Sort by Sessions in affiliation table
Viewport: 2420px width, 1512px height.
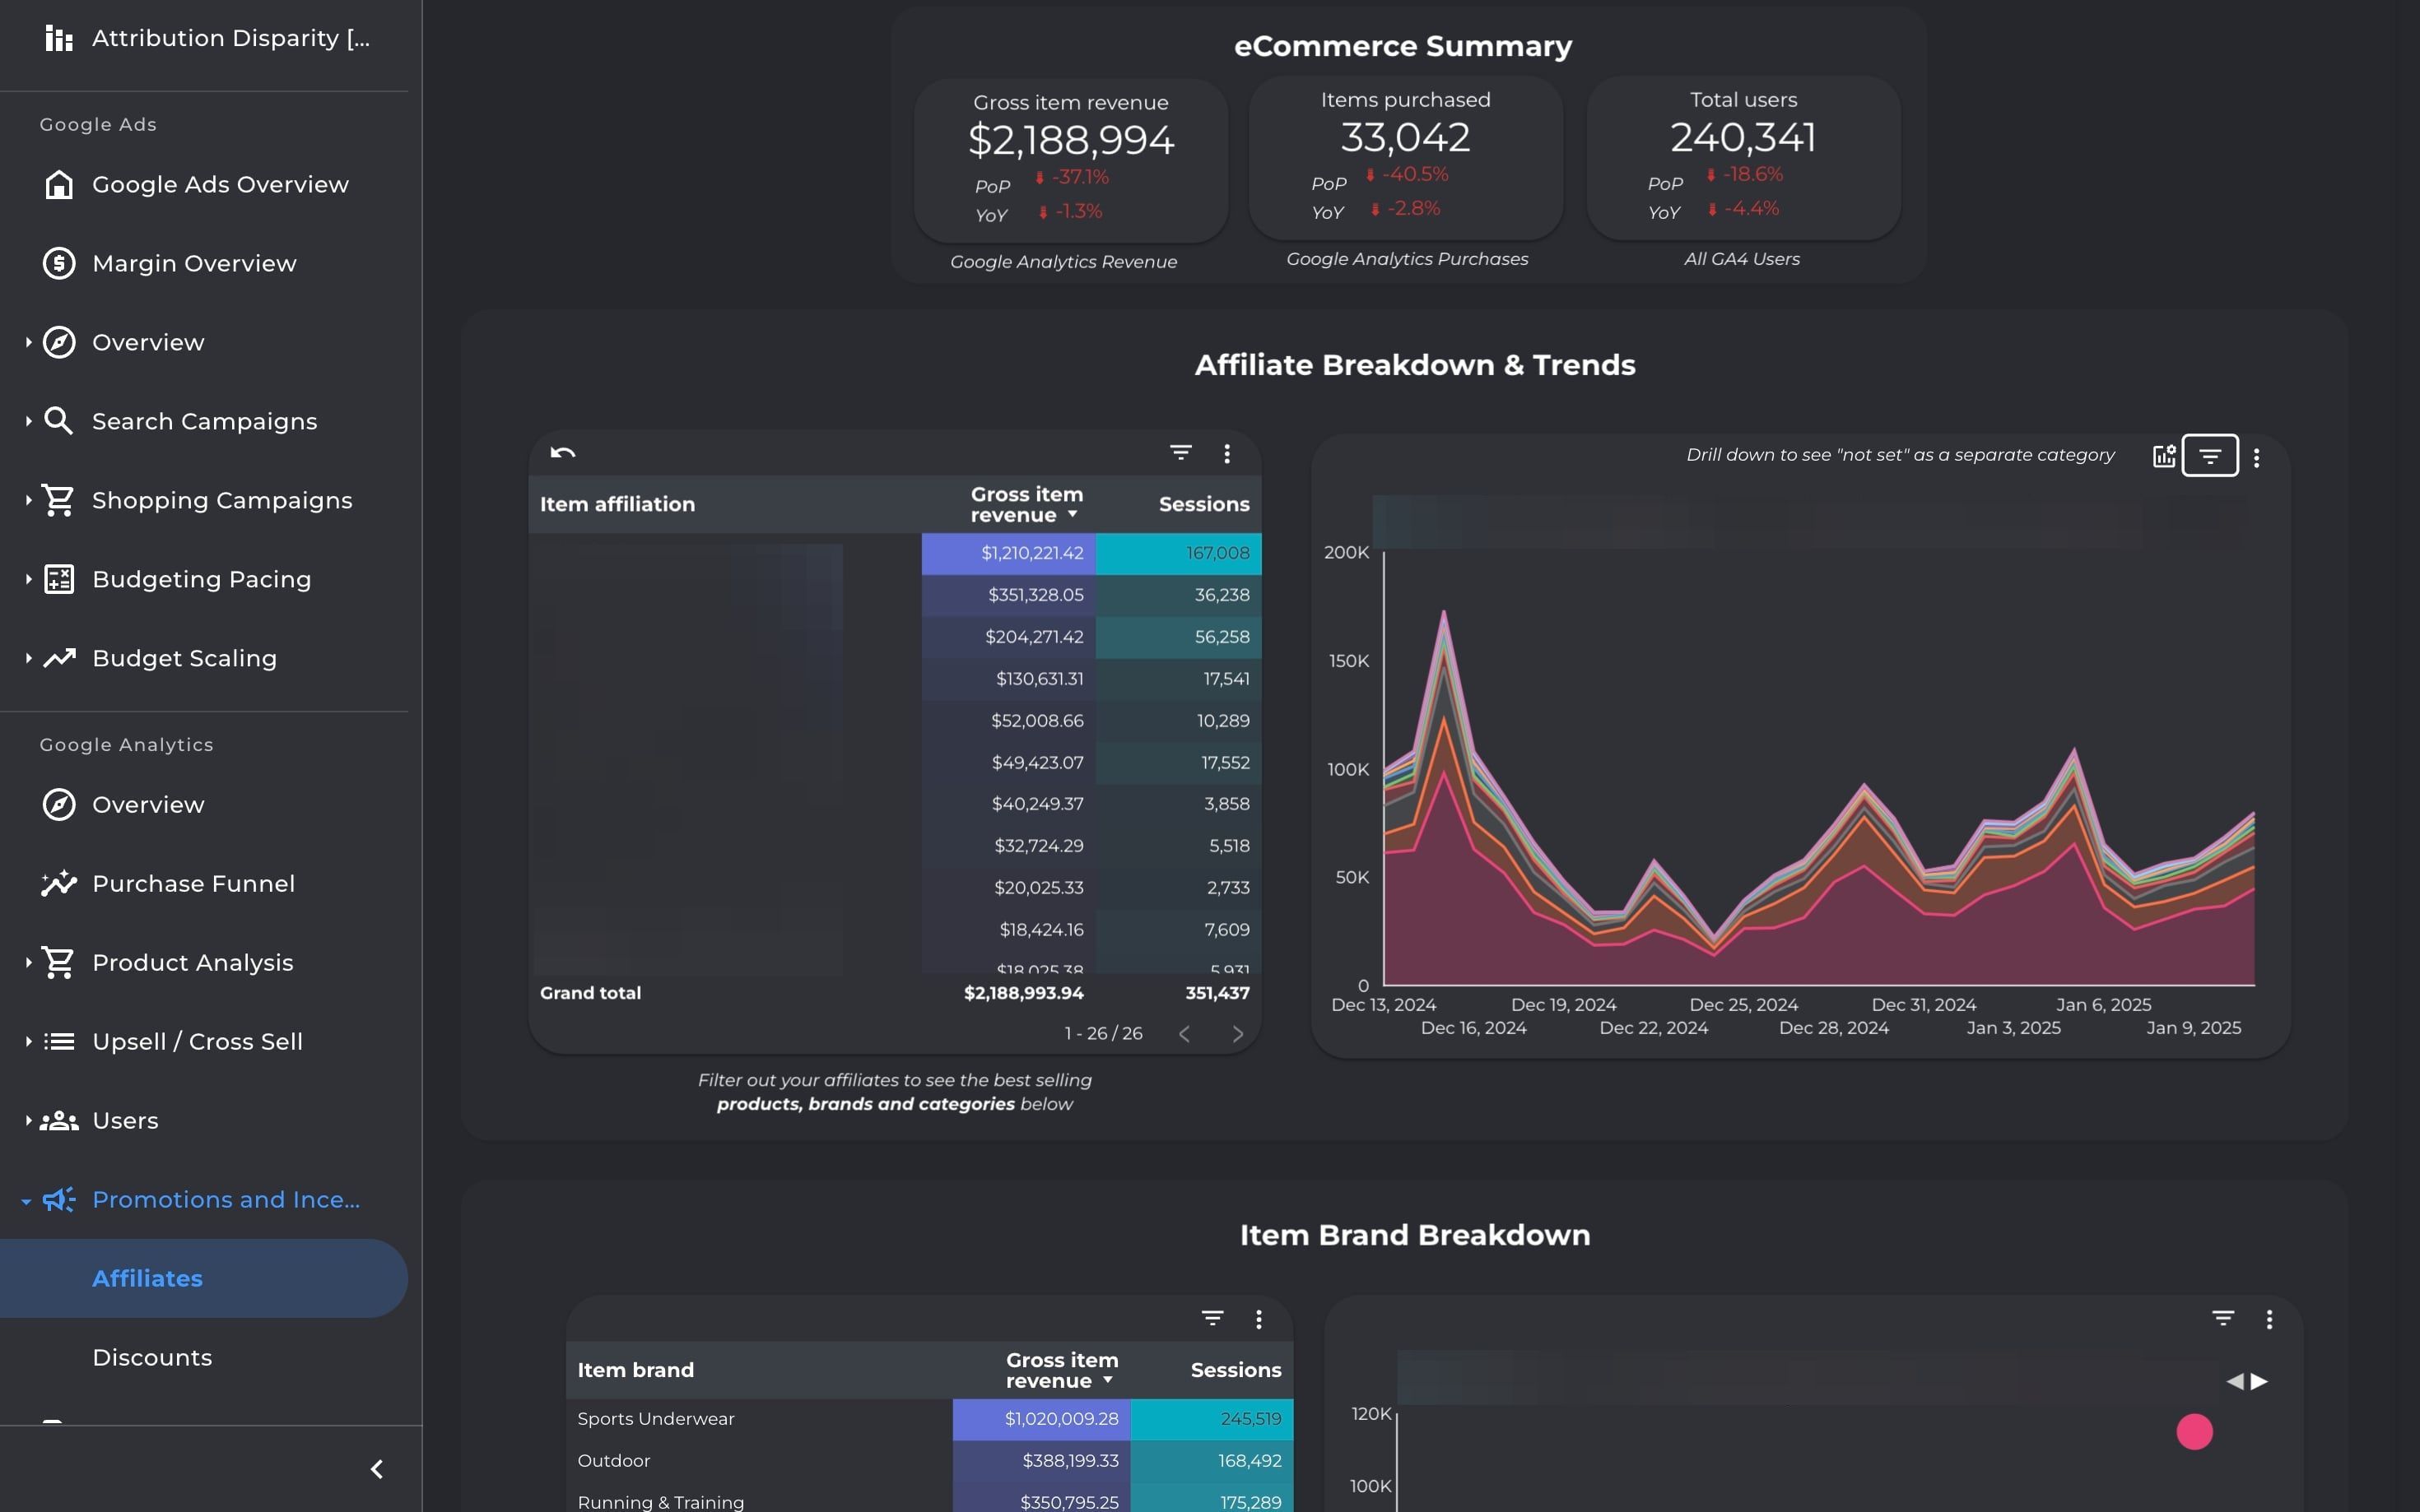1203,504
